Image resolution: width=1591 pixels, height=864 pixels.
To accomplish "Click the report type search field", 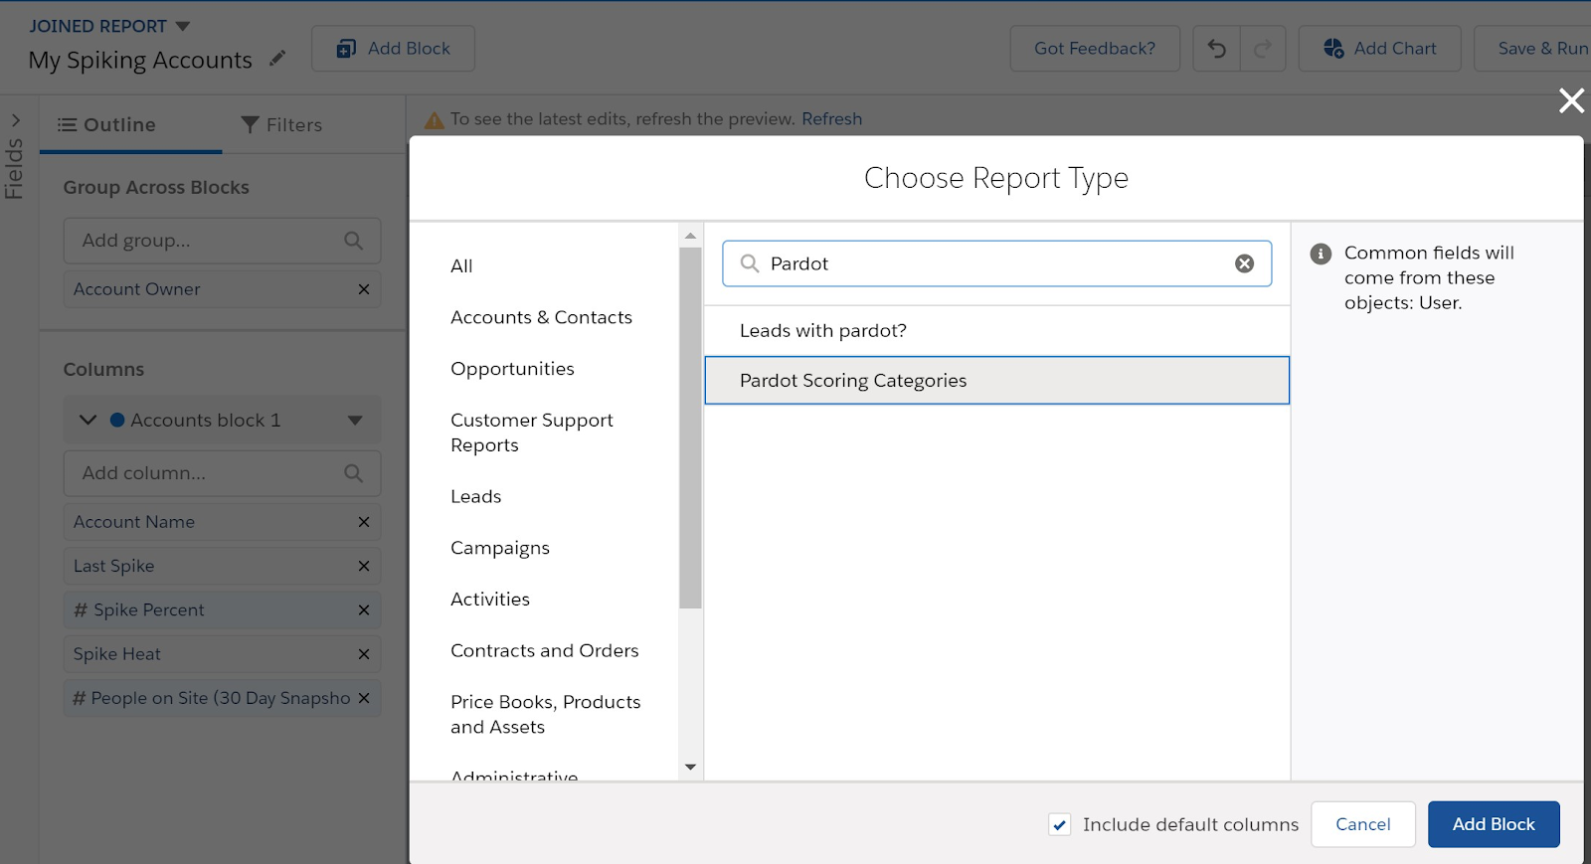I will pyautogui.click(x=996, y=263).
